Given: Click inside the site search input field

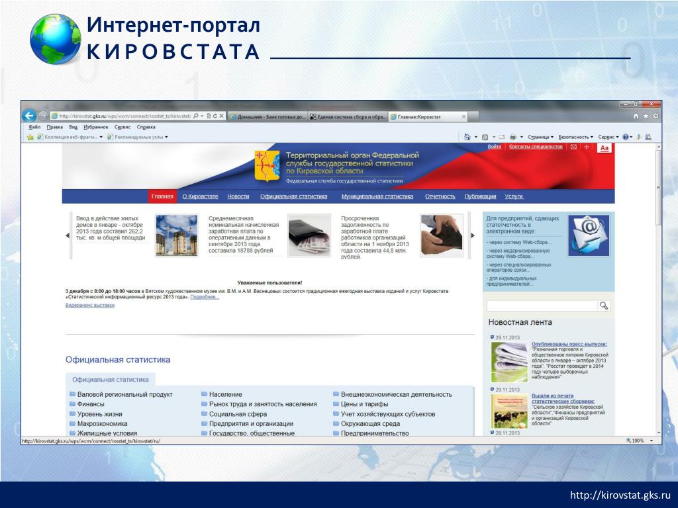Looking at the screenshot, I should click(542, 306).
